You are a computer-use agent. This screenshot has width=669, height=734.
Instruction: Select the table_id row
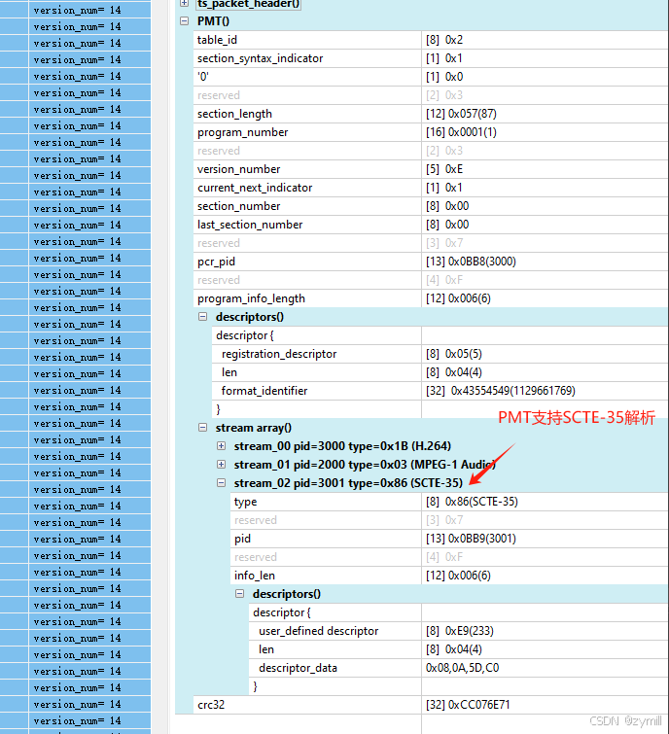point(430,40)
